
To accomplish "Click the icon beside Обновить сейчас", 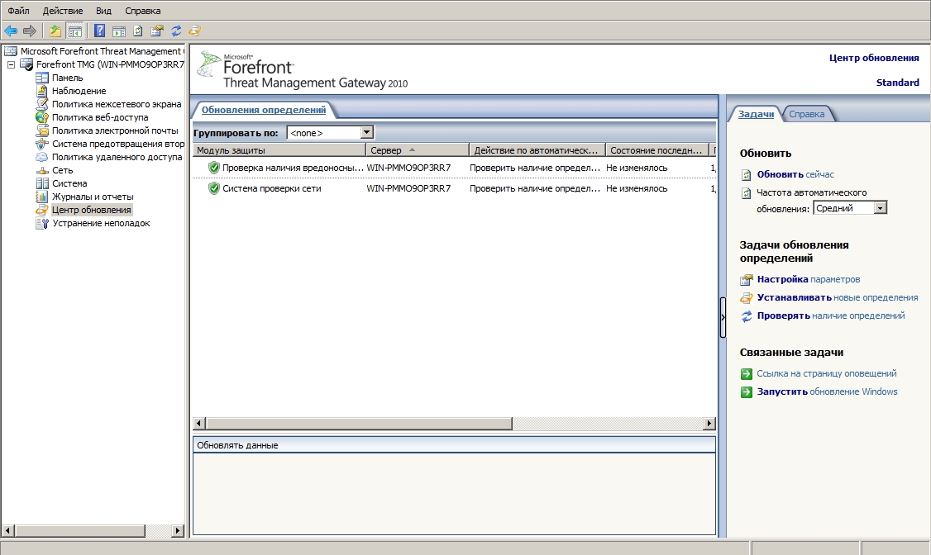I will [747, 175].
